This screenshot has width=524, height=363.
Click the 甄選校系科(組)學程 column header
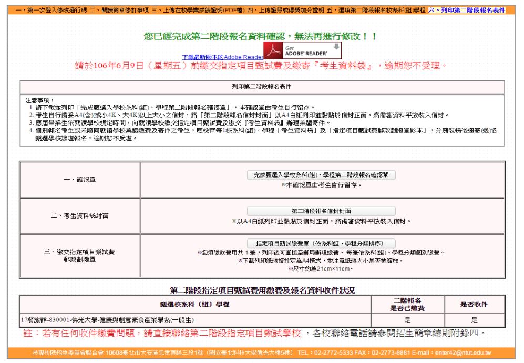195,304
